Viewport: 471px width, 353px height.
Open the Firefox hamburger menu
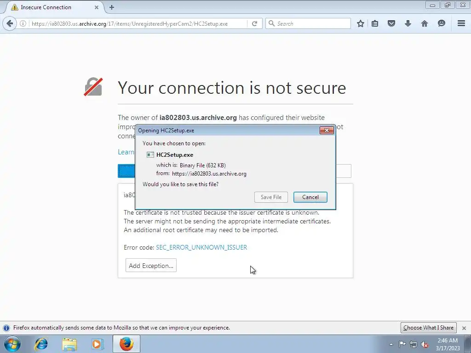point(461,23)
